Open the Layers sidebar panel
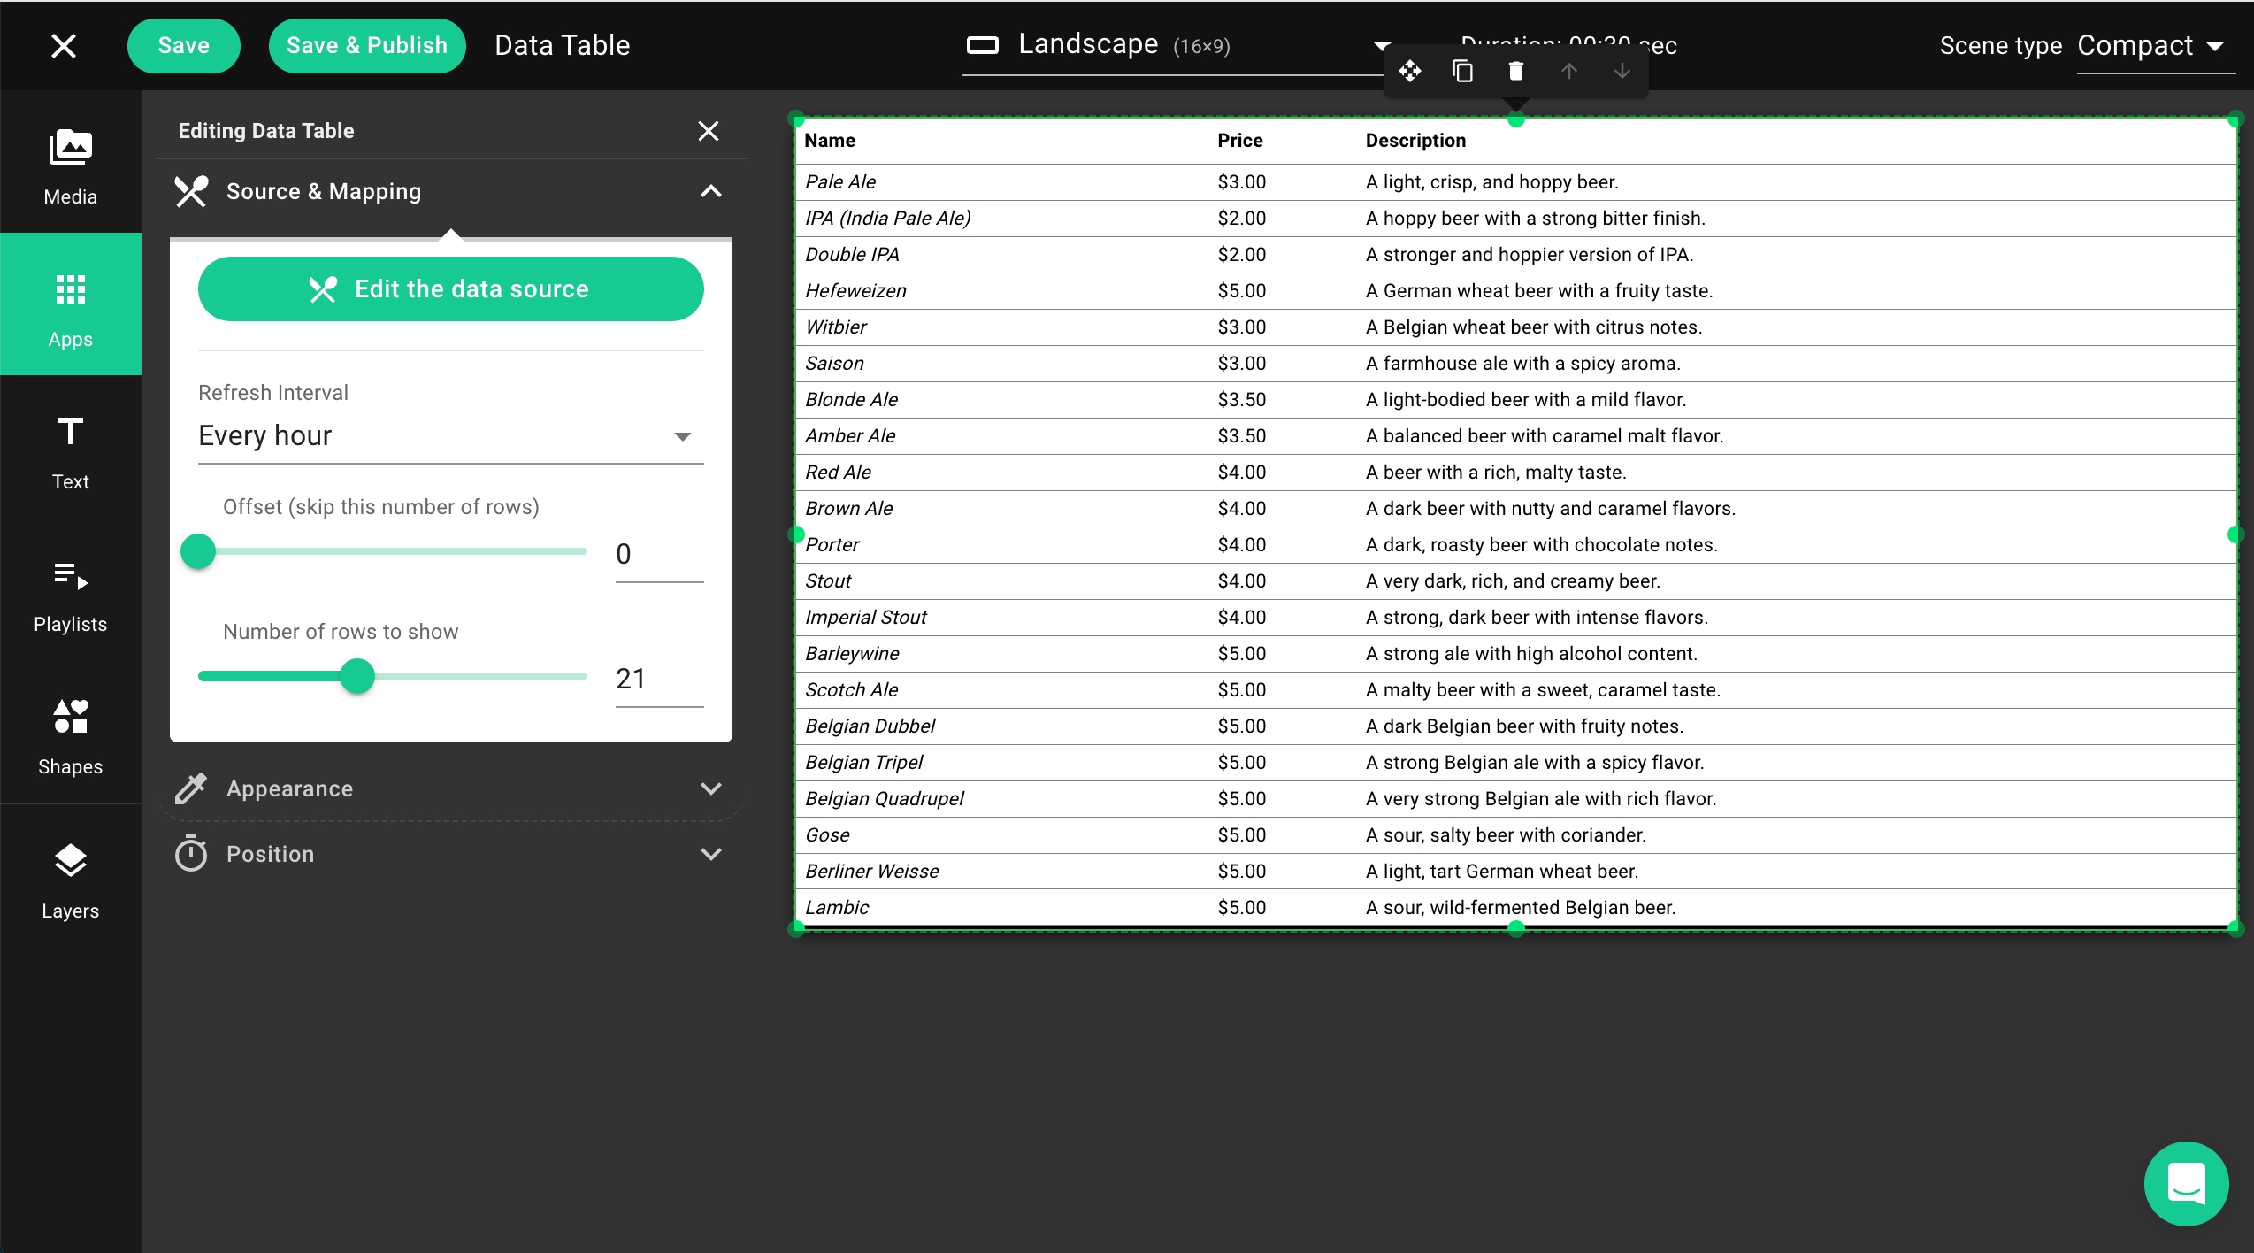This screenshot has width=2254, height=1253. point(70,880)
